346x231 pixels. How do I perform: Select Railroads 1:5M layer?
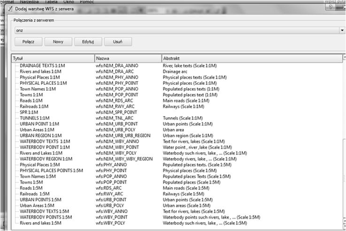click(x=35, y=194)
